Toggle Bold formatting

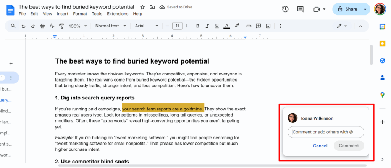(x=198, y=26)
